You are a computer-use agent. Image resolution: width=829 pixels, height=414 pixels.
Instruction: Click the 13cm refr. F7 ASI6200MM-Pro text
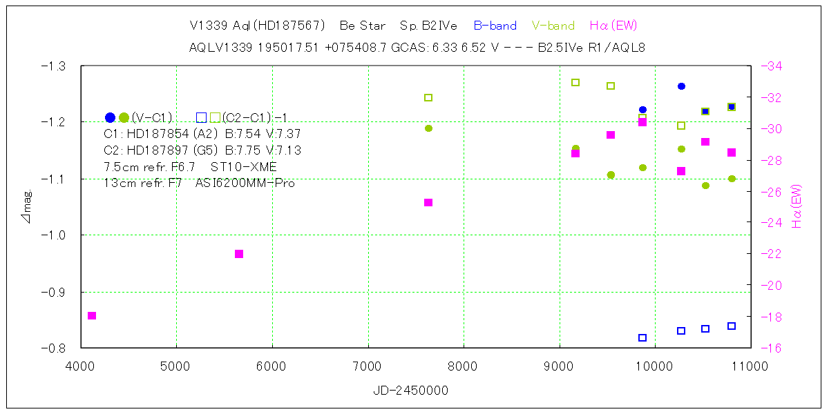point(199,183)
